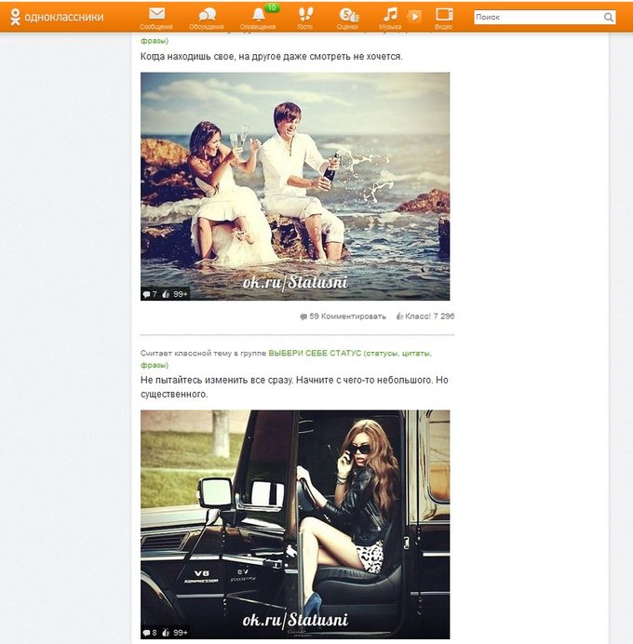Open Видео (Video) icon
This screenshot has width=633, height=644.
(444, 15)
